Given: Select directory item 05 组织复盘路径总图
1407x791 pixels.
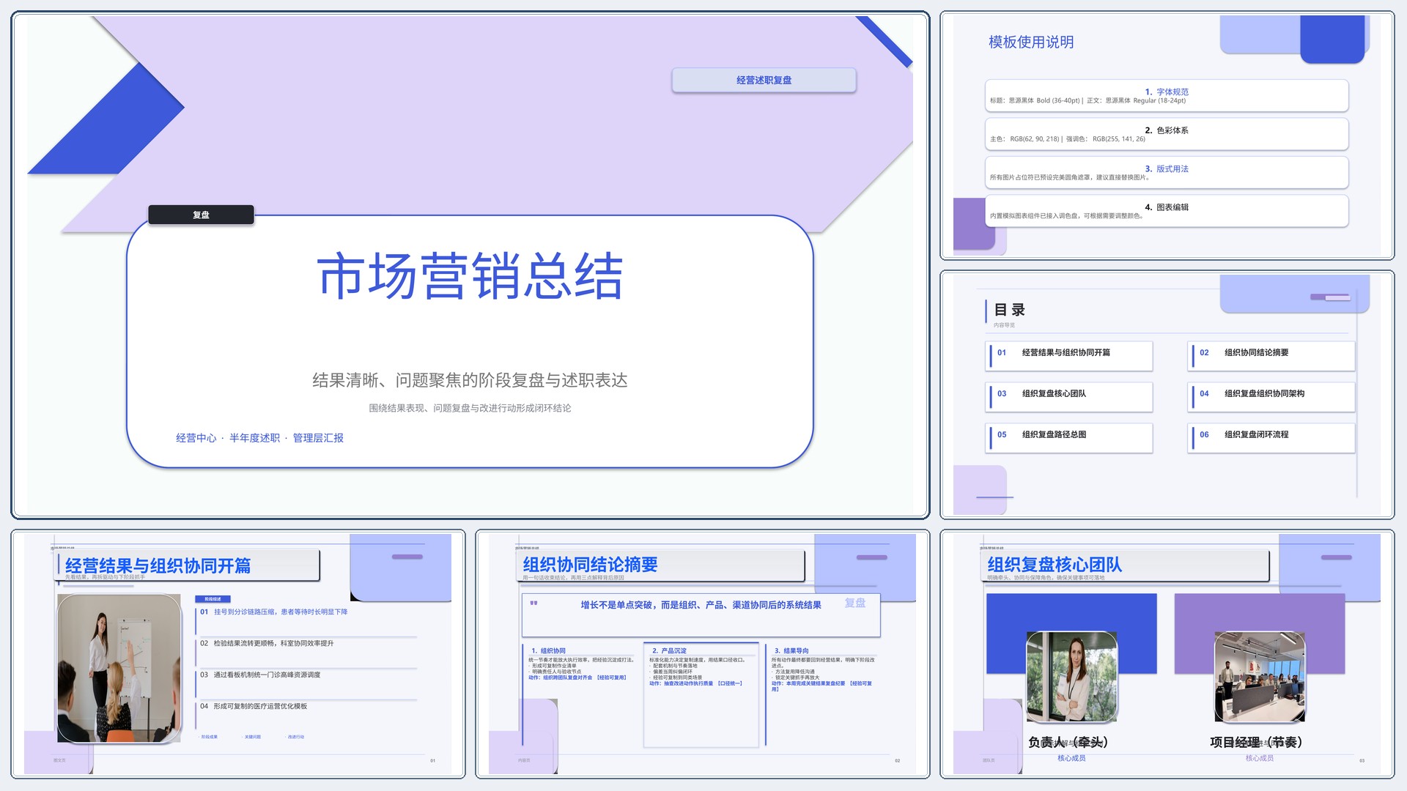Looking at the screenshot, I should (x=1070, y=437).
